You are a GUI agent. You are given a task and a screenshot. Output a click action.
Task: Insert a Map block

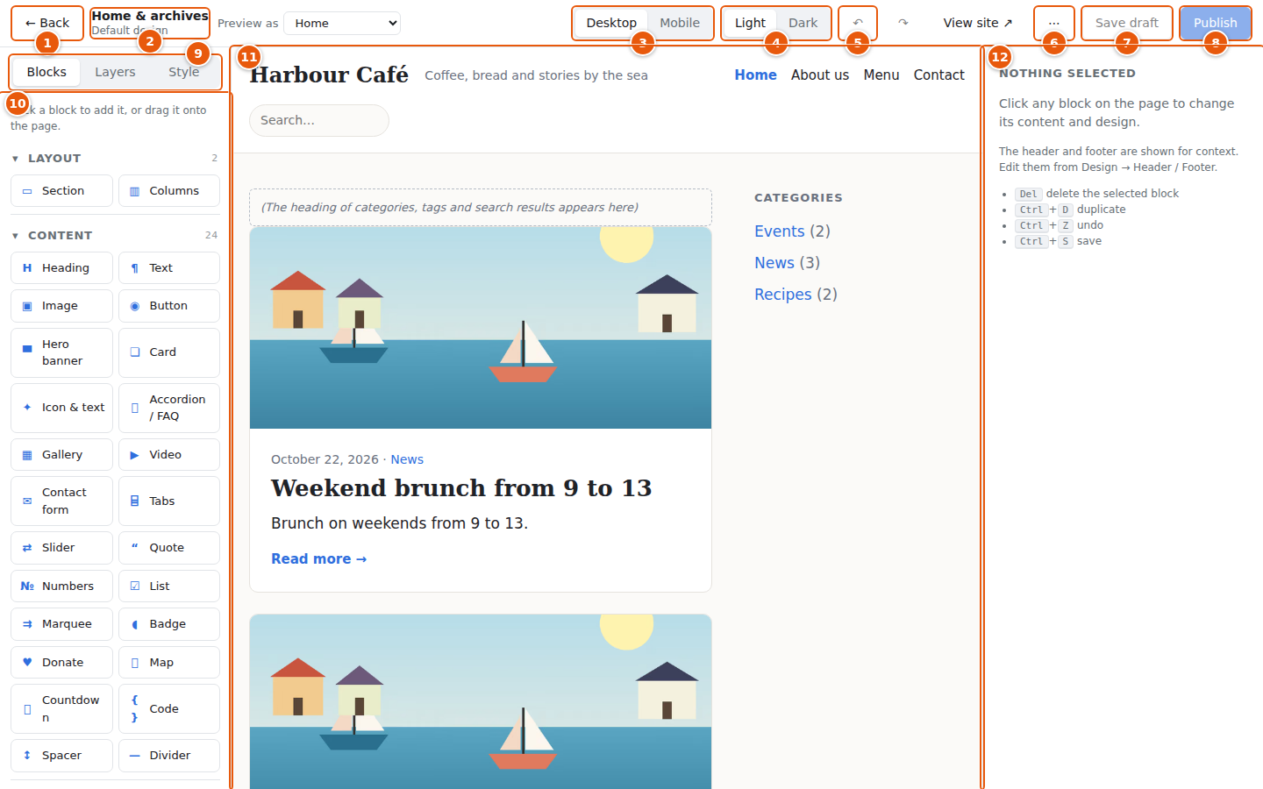point(169,663)
